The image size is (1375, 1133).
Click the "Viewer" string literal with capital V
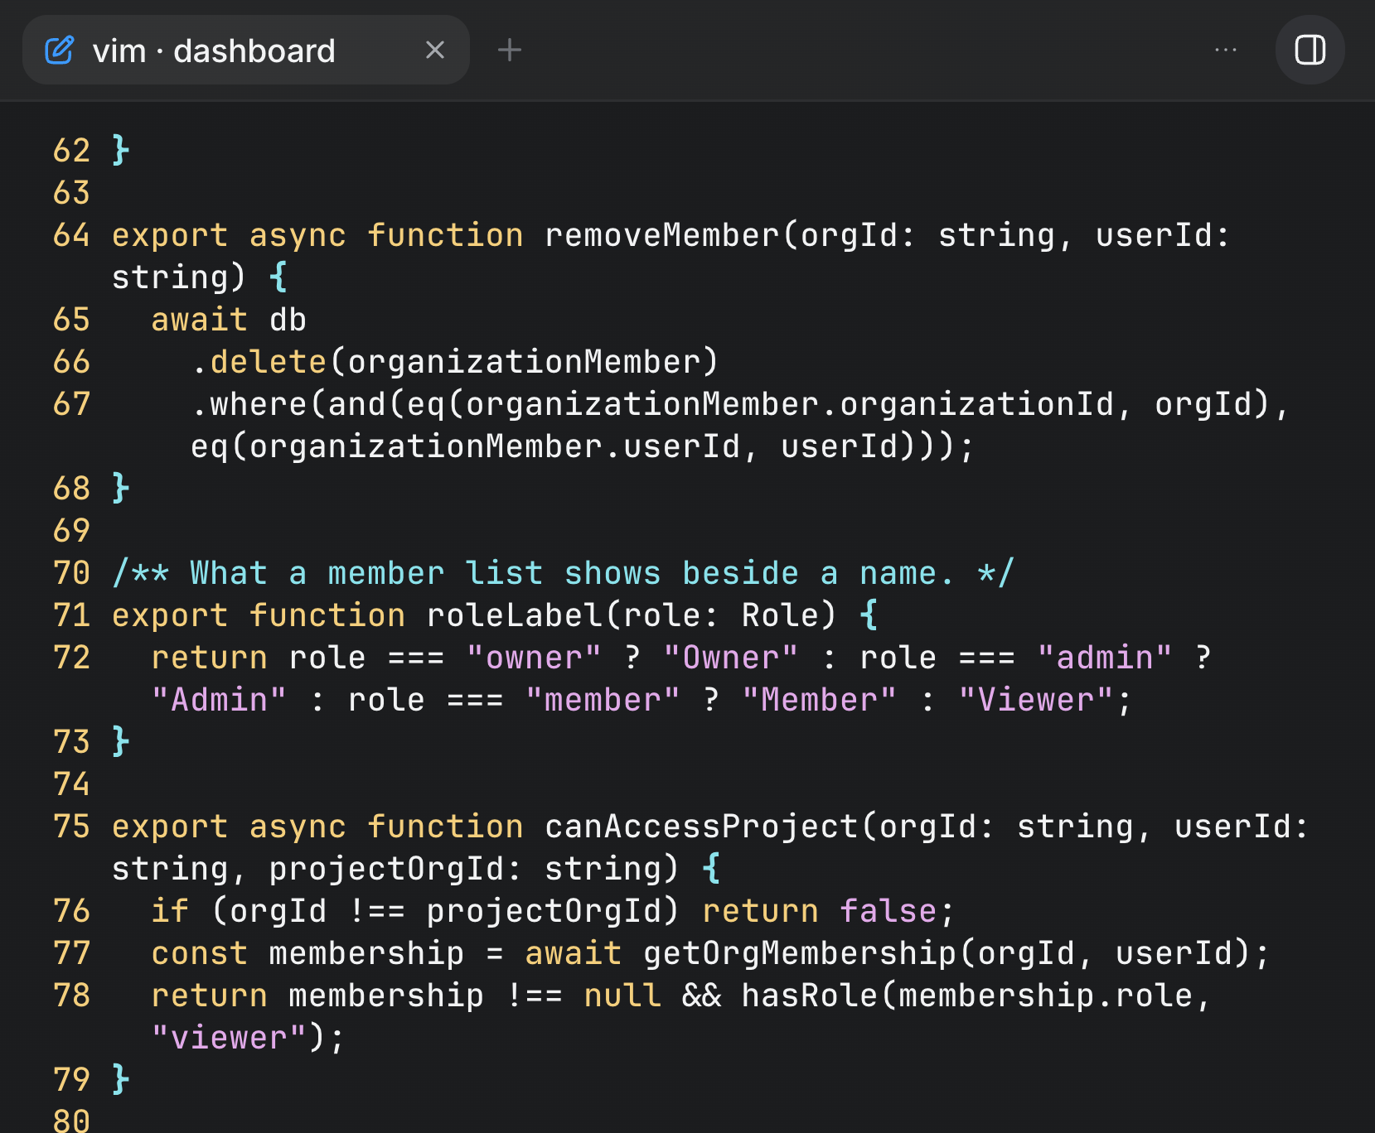[1036, 700]
